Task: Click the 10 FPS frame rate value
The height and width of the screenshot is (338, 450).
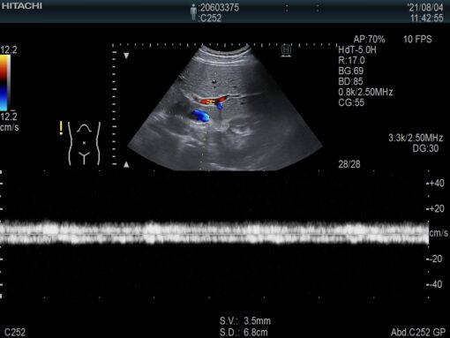Action: (x=417, y=39)
